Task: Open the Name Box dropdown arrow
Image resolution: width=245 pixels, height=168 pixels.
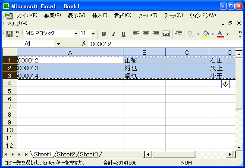Action: (58, 44)
